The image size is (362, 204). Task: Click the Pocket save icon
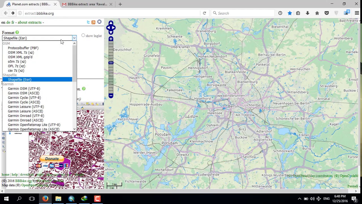coord(327,13)
